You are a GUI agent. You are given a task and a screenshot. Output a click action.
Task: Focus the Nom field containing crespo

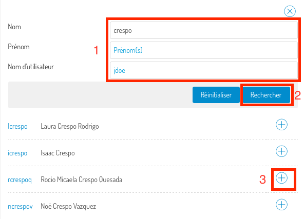click(204, 30)
